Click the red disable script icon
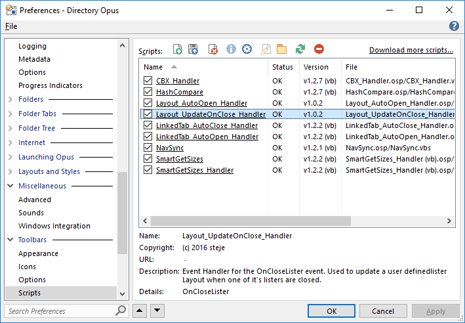This screenshot has height=323, width=465. 319,49
